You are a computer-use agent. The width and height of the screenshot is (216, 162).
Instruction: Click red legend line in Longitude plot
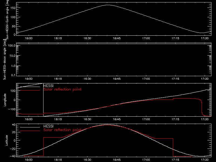30,90
